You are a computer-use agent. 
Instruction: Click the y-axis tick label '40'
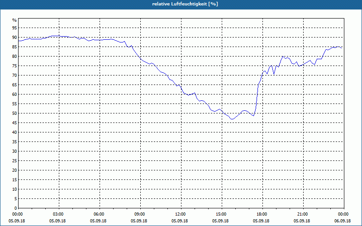point(14,132)
